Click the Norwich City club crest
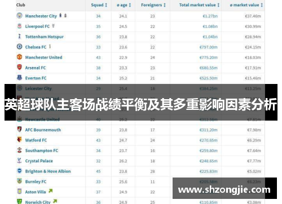This screenshot has height=204, width=282. click(x=19, y=202)
